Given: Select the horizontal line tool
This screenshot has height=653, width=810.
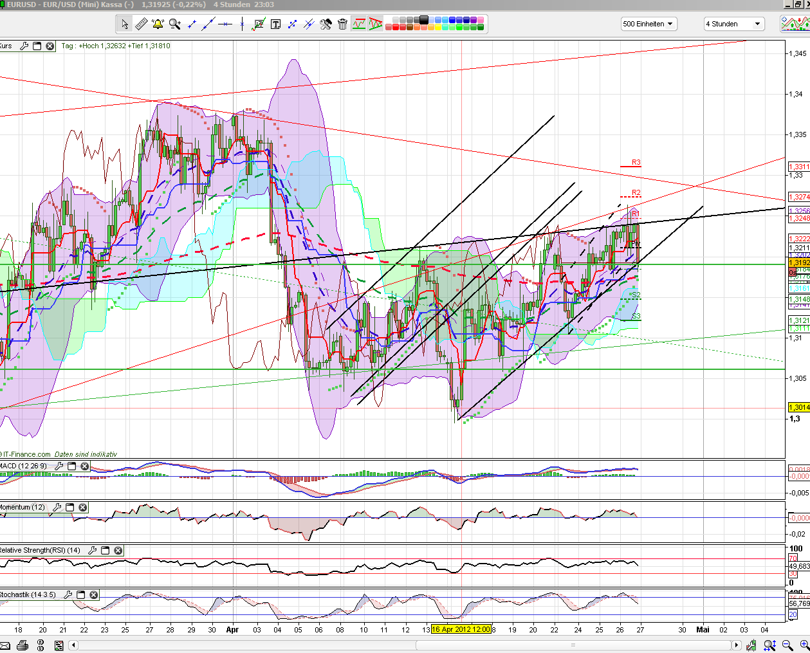Looking at the screenshot, I should (225, 24).
